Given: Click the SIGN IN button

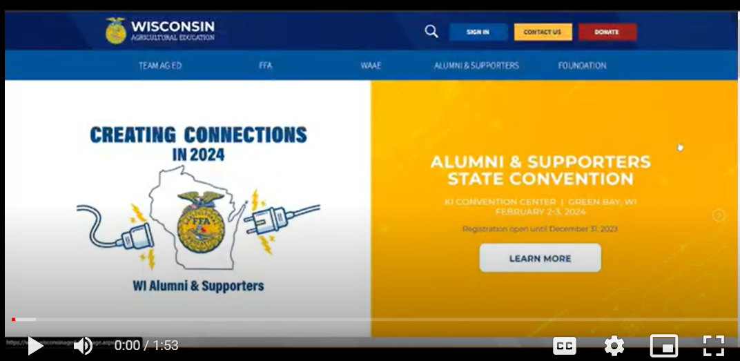Looking at the screenshot, I should coord(478,32).
